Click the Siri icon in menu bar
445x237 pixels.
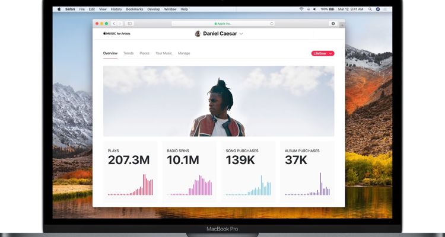pos(378,9)
